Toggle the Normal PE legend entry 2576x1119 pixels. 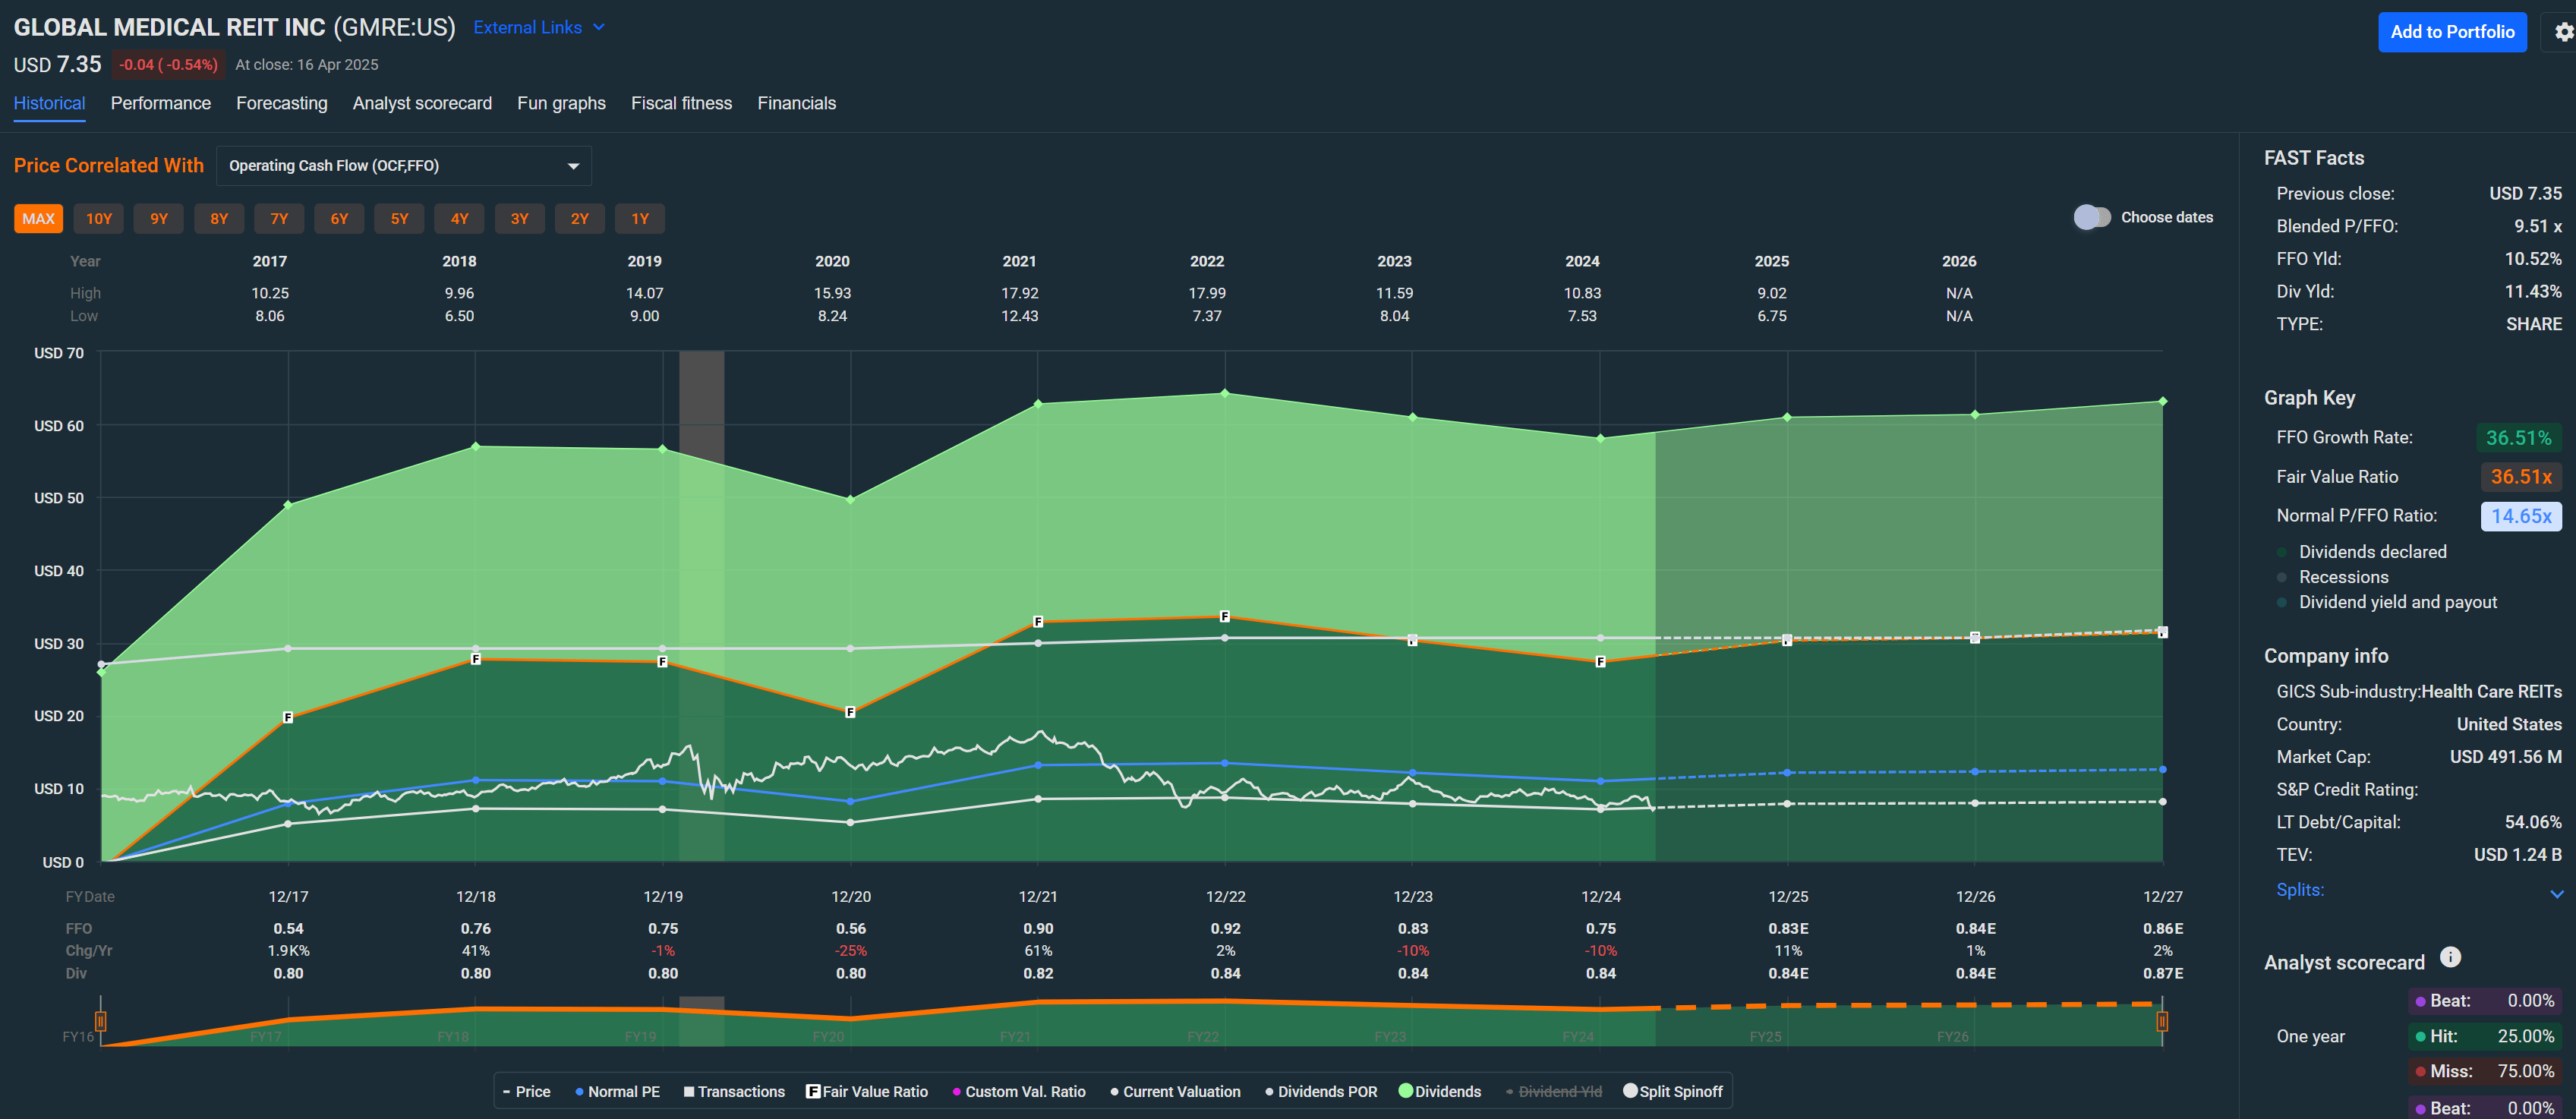pyautogui.click(x=617, y=1091)
